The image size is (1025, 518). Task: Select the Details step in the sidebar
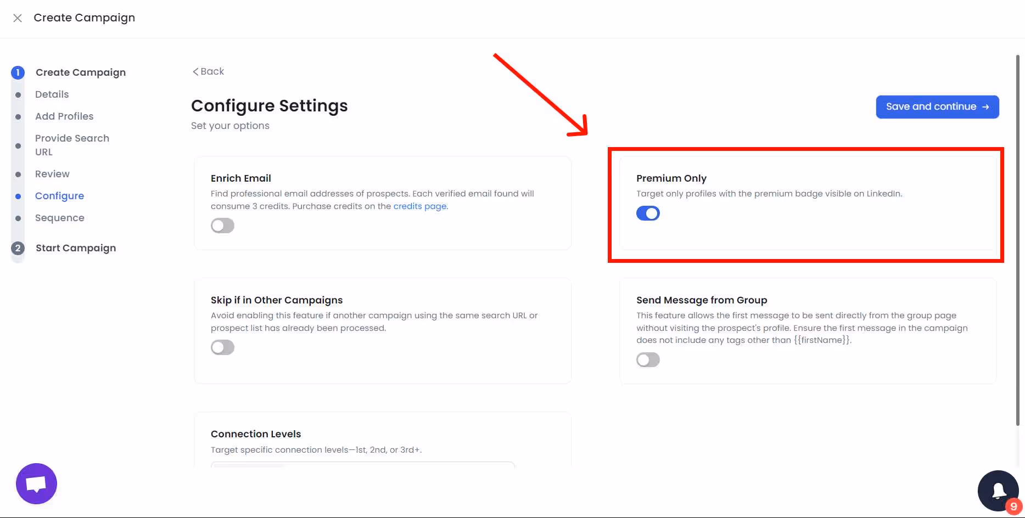52,94
